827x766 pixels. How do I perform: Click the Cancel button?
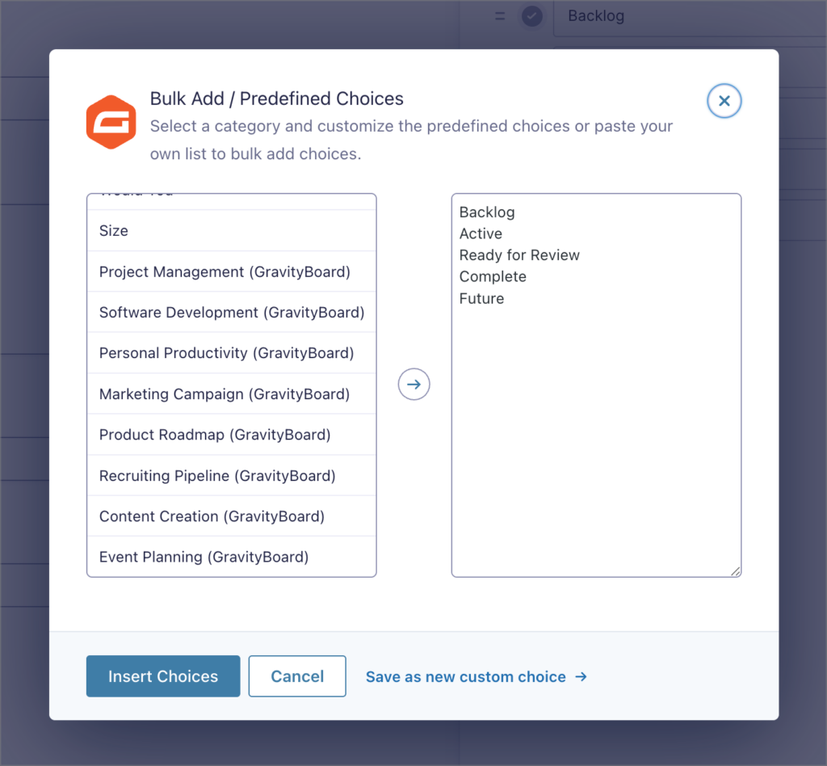(x=297, y=676)
